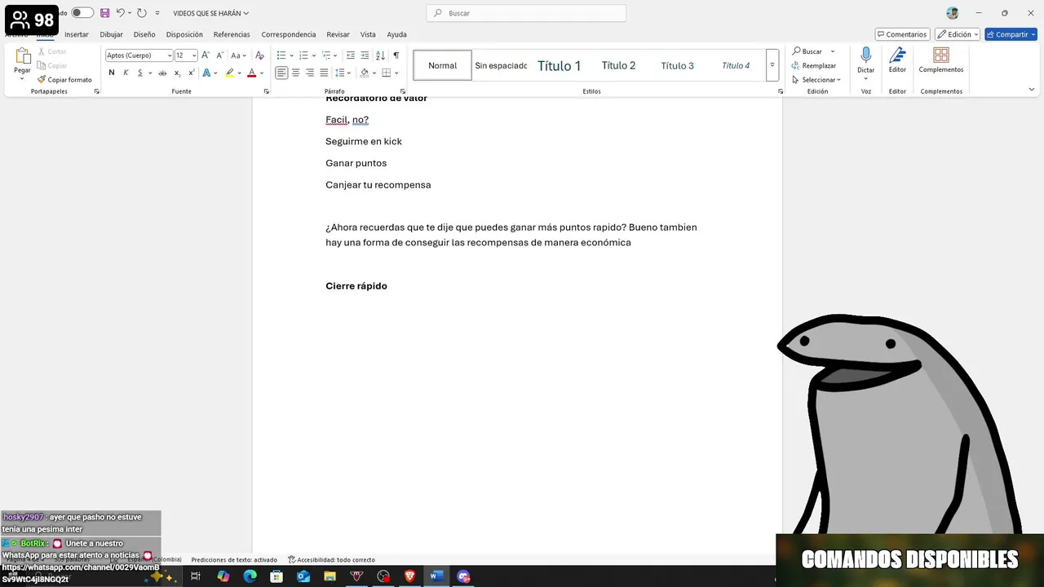
Task: Click Copiar formato painter
Action: pos(64,80)
